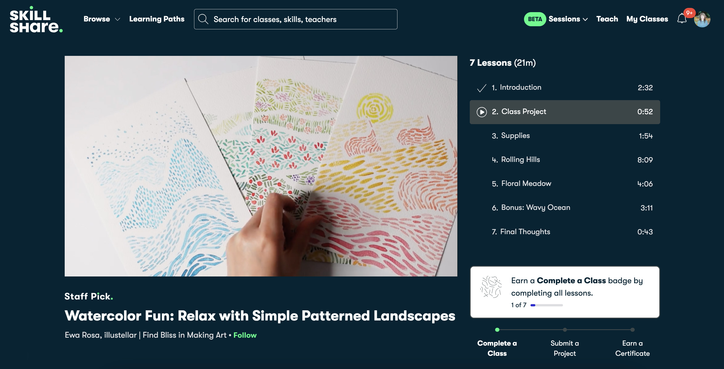Go to My Classes
Viewport: 724px width, 369px height.
(647, 19)
